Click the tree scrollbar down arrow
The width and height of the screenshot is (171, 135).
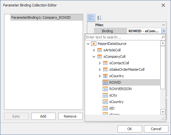tap(163, 112)
